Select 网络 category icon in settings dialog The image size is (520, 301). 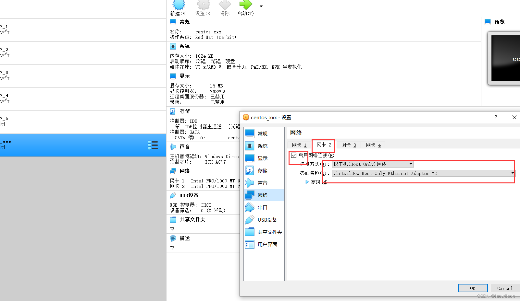[x=250, y=195]
